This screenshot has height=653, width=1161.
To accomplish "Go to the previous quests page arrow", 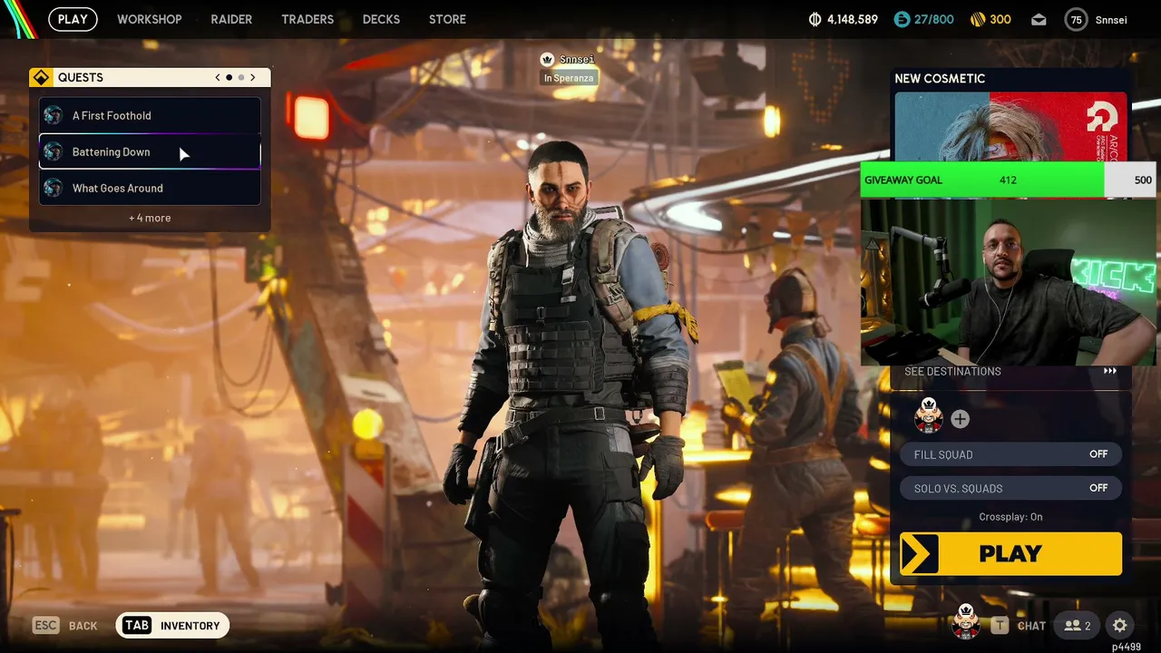I will [x=218, y=78].
